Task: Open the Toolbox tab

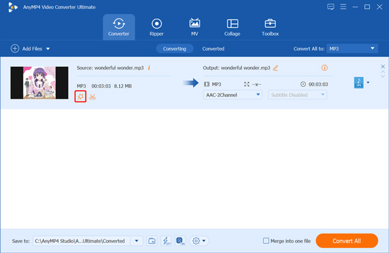Action: tap(270, 27)
